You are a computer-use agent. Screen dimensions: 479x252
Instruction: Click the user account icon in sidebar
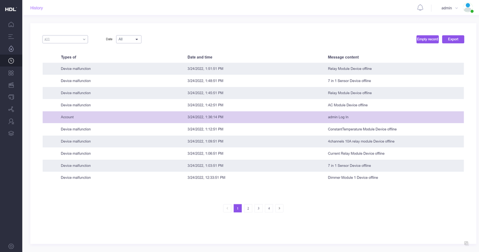[x=11, y=121]
